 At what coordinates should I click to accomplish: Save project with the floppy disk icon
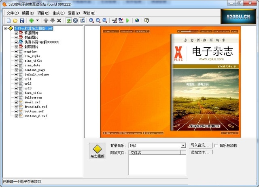point(22,20)
